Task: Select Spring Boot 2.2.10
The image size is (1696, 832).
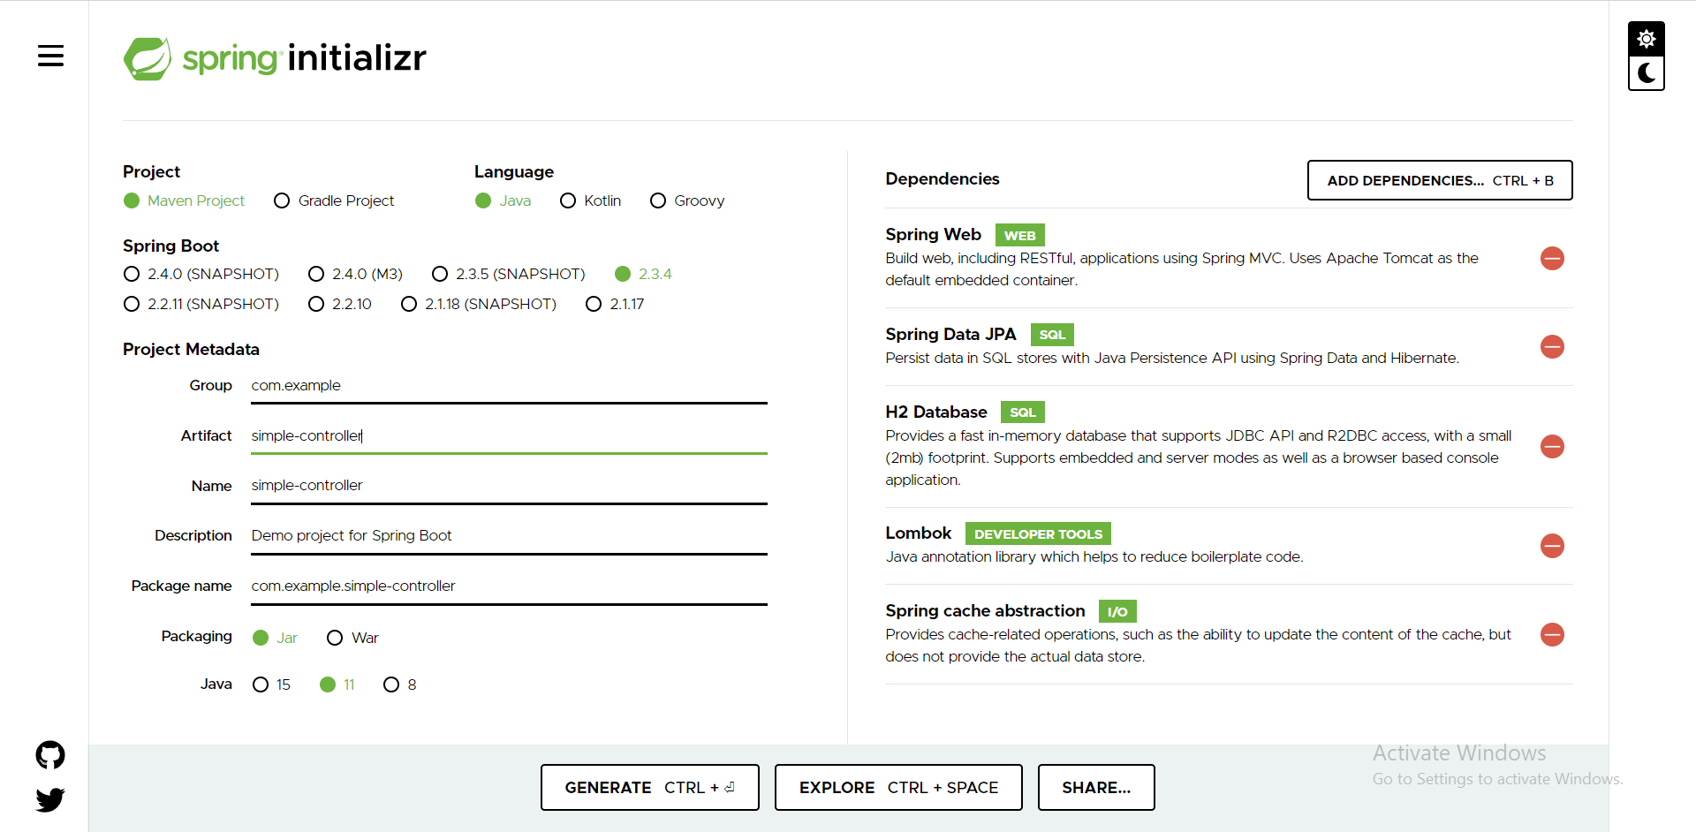Action: (x=340, y=304)
